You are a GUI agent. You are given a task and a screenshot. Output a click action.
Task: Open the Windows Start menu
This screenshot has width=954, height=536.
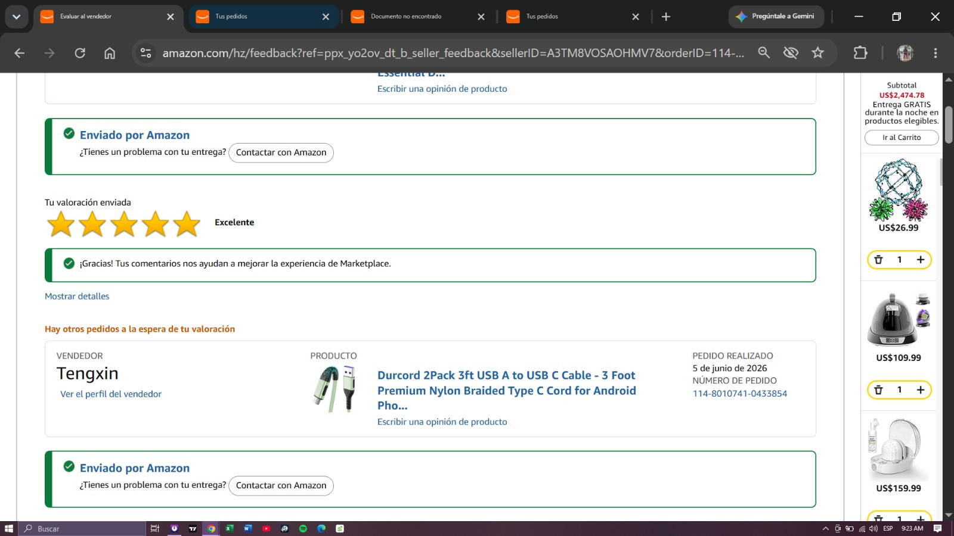(8, 528)
